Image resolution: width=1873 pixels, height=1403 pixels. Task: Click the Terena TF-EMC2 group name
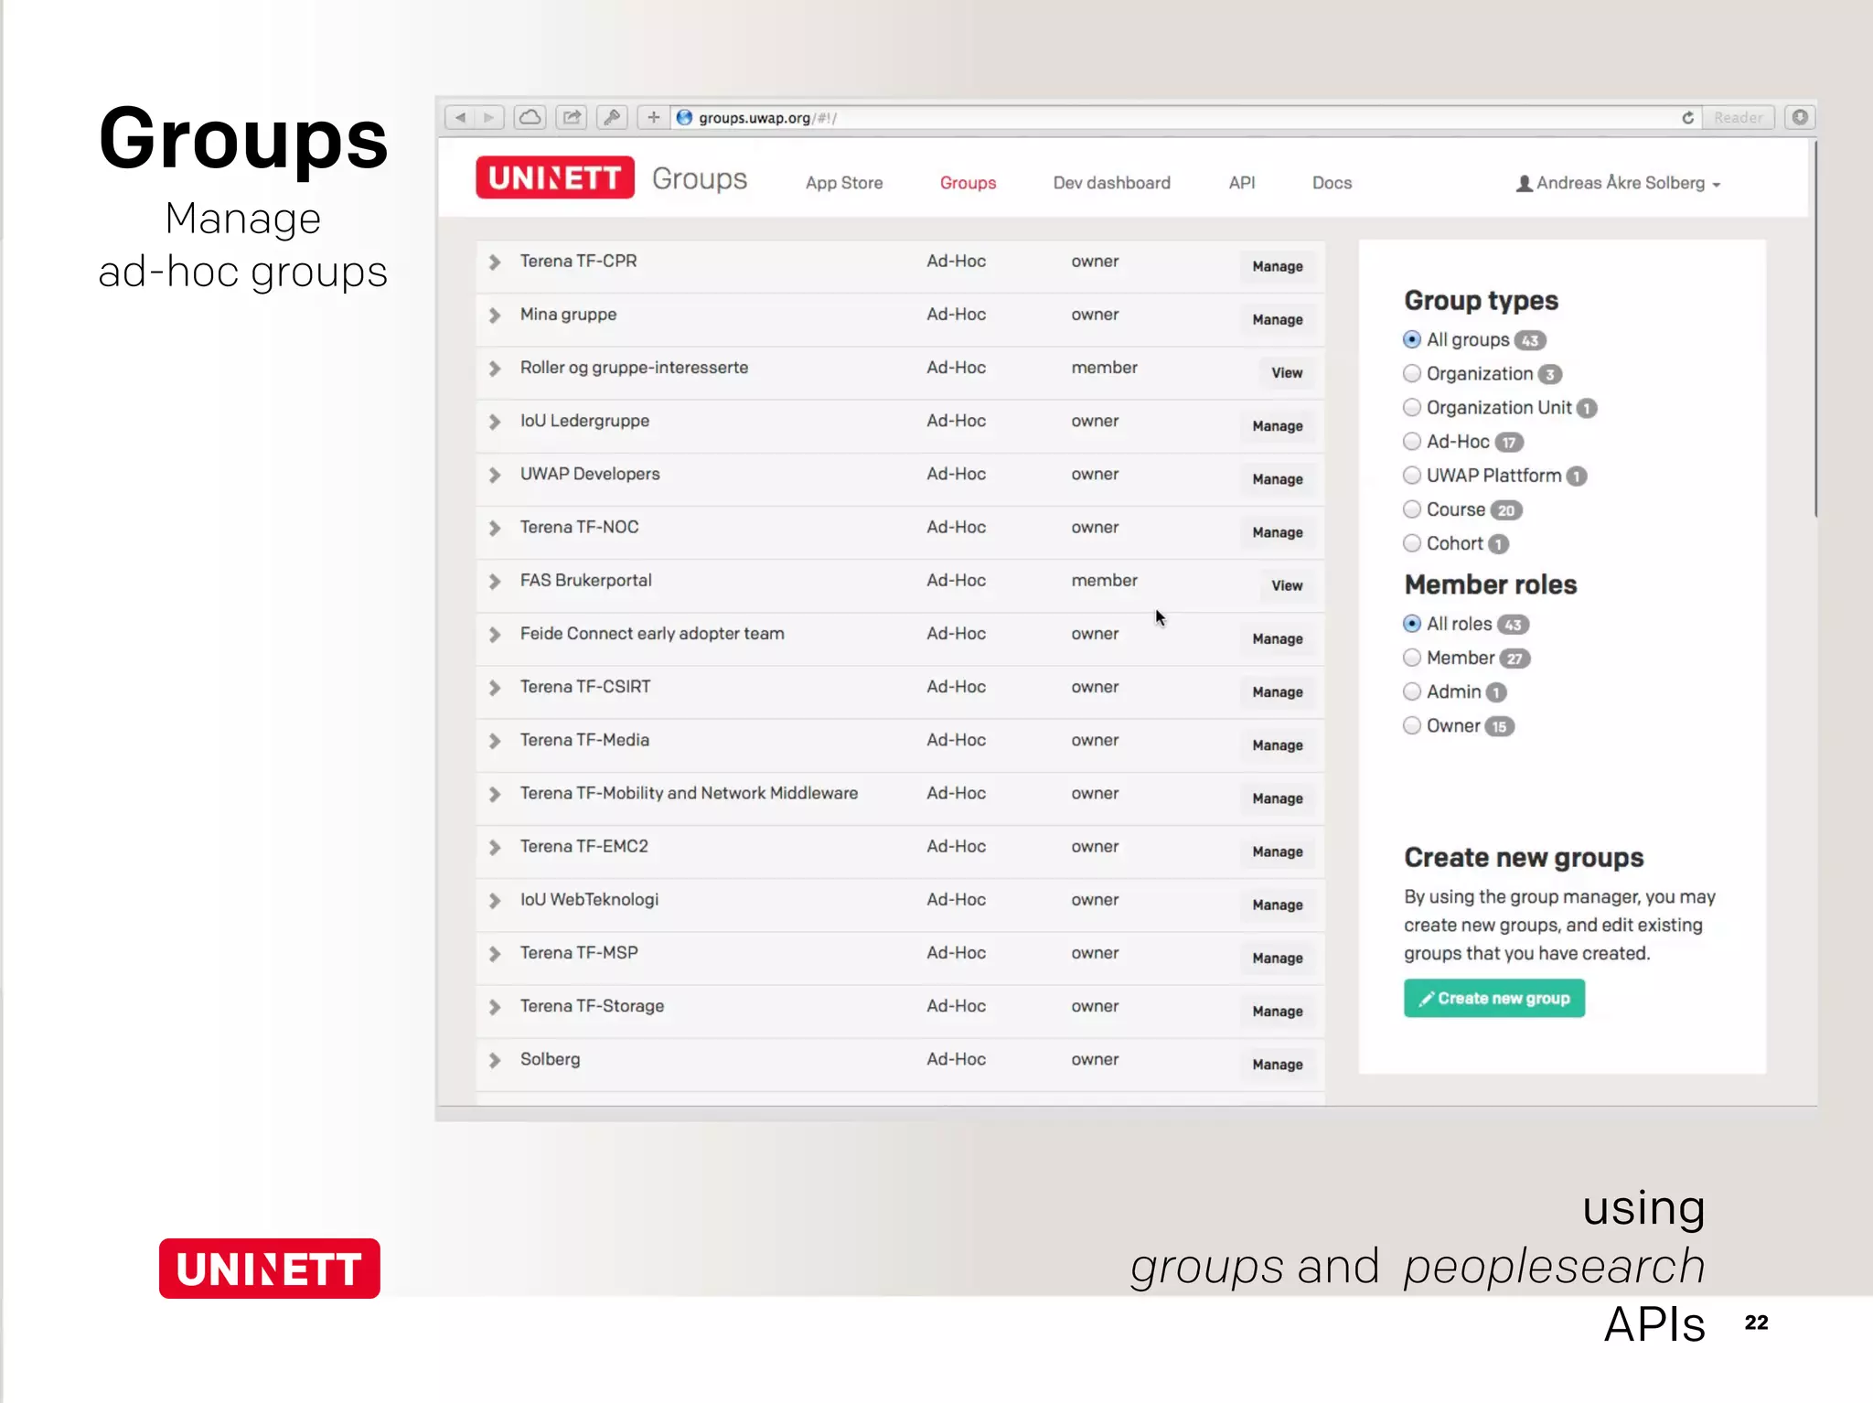coord(583,846)
